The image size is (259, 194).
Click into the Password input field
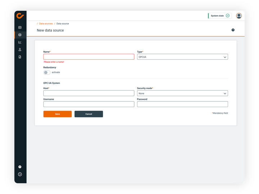182,104
